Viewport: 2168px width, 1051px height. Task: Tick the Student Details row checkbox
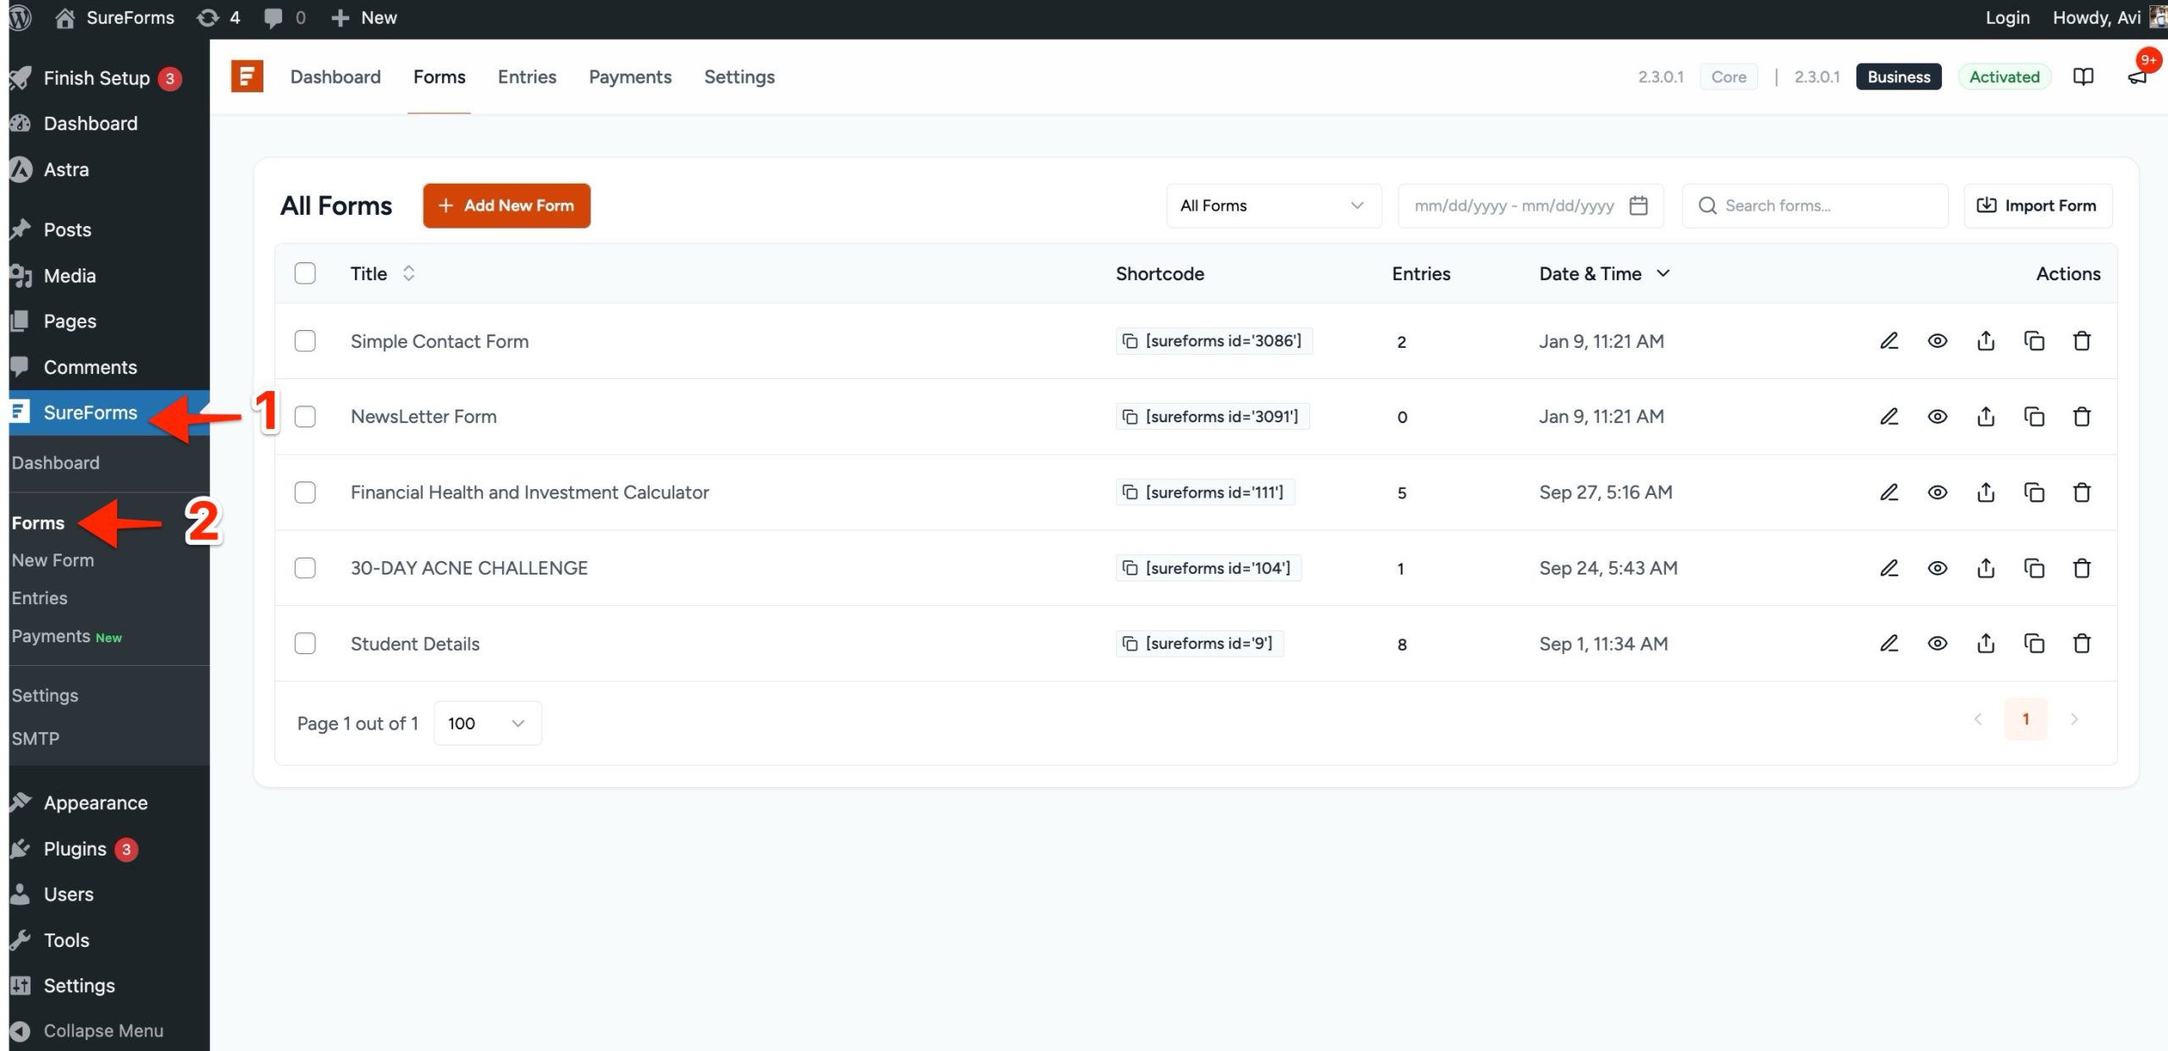pyautogui.click(x=305, y=644)
